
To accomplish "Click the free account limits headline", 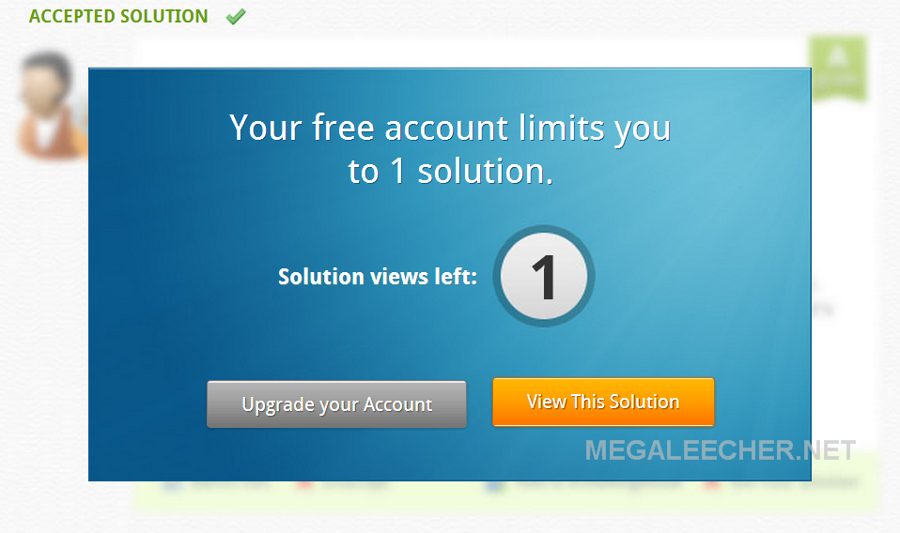I will [x=450, y=149].
